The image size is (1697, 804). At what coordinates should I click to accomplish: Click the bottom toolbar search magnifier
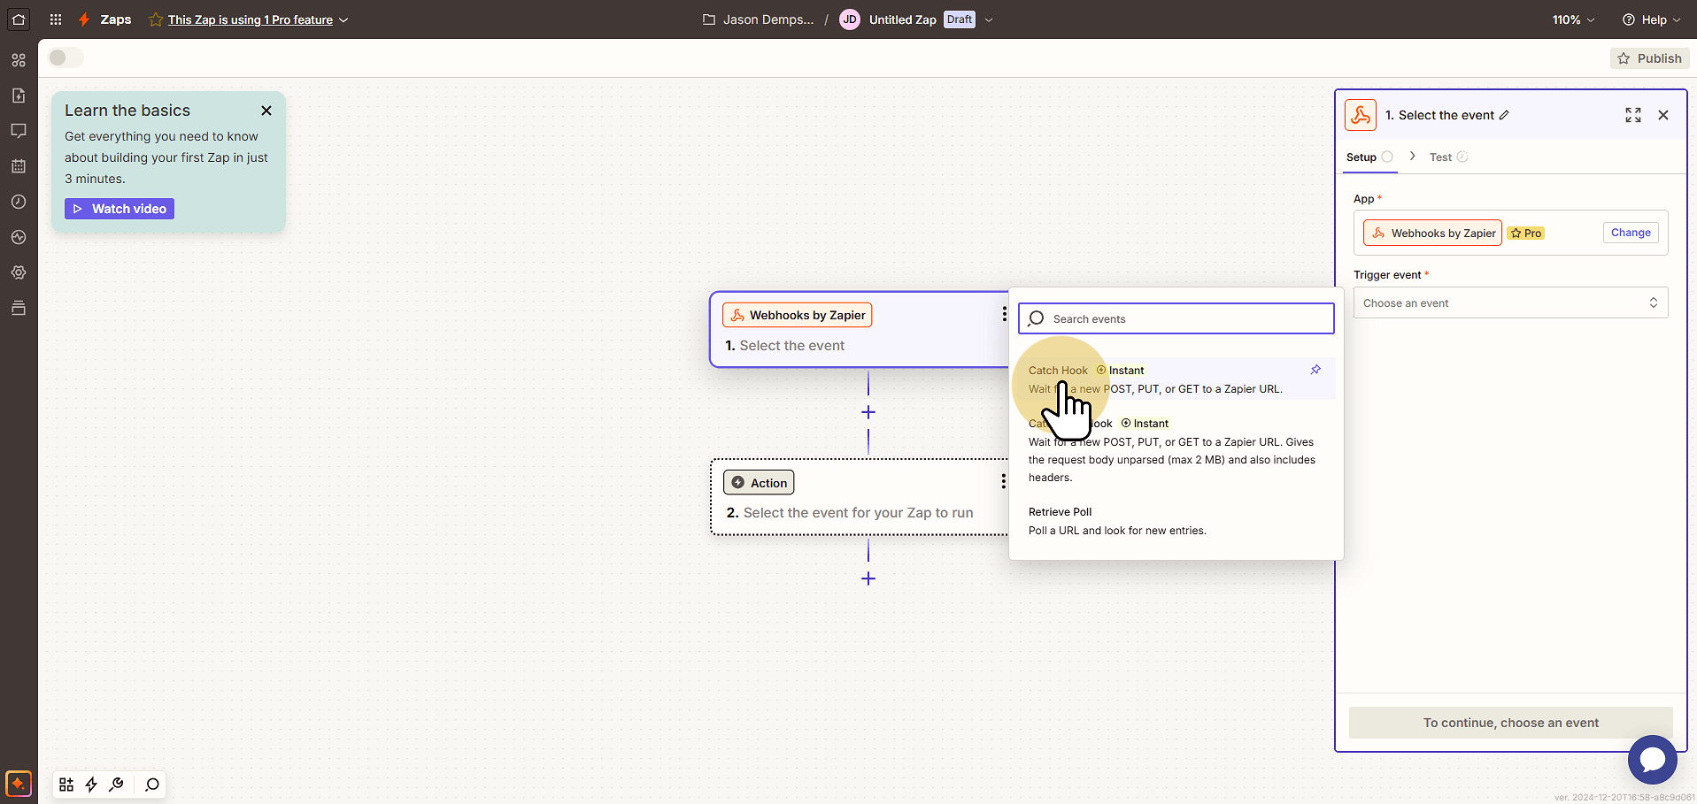point(152,785)
